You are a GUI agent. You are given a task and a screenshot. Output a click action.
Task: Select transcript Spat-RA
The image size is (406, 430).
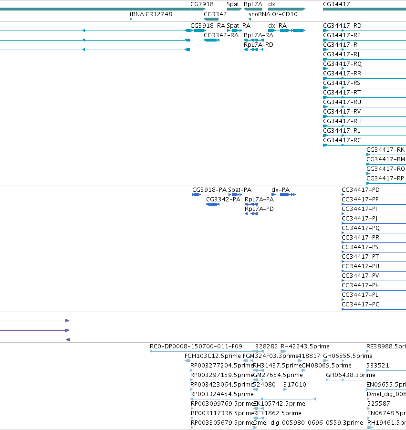239,25
